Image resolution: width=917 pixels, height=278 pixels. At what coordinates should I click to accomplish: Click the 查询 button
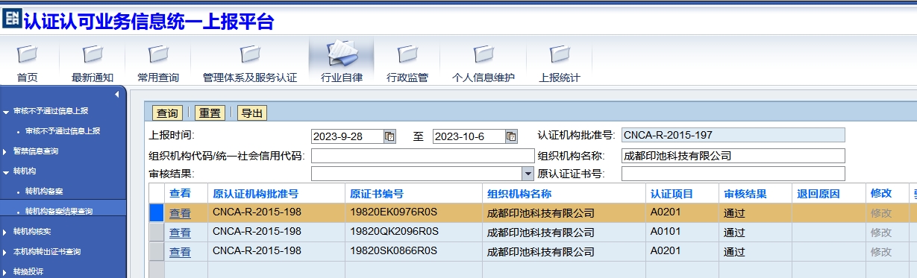tap(167, 113)
